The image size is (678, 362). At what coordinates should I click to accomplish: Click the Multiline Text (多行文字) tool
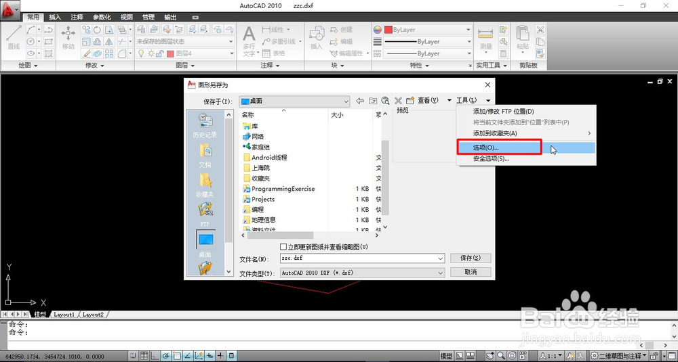point(249,41)
